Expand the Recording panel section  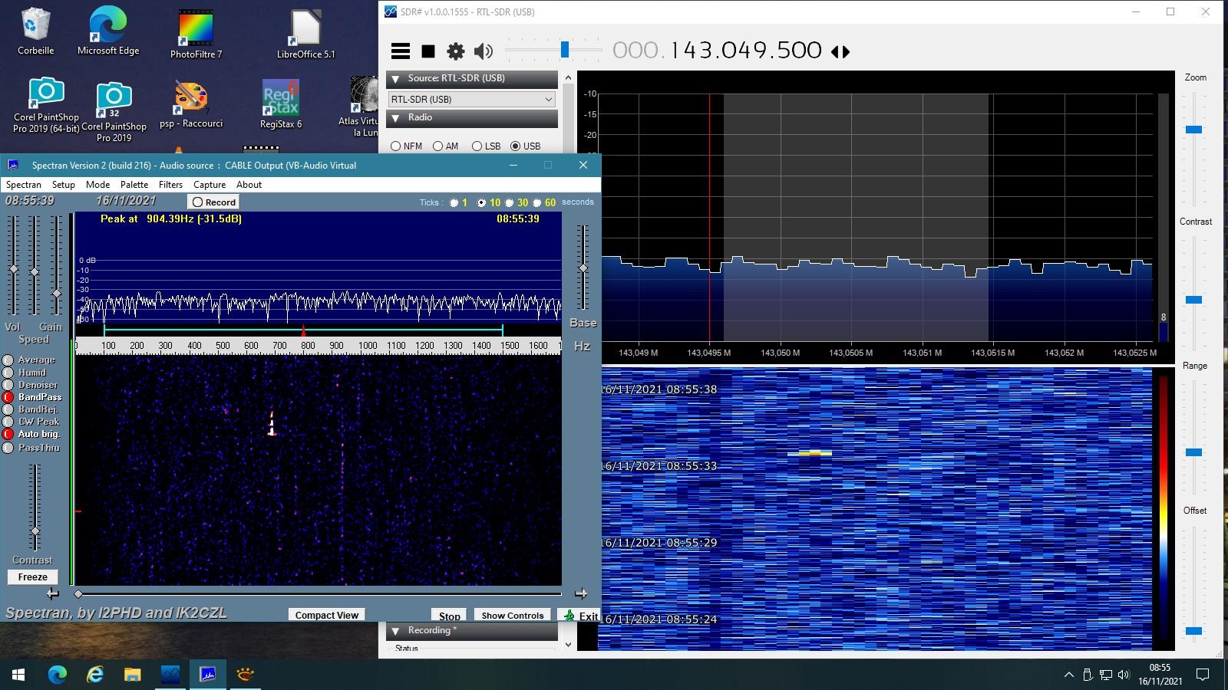[x=396, y=631]
